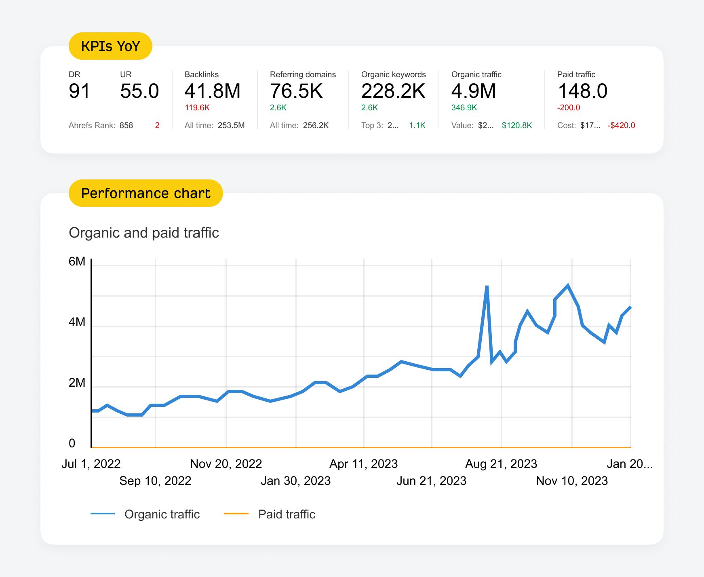Toggle Paid traffic in the chart legend
The image size is (704, 577).
(x=287, y=514)
